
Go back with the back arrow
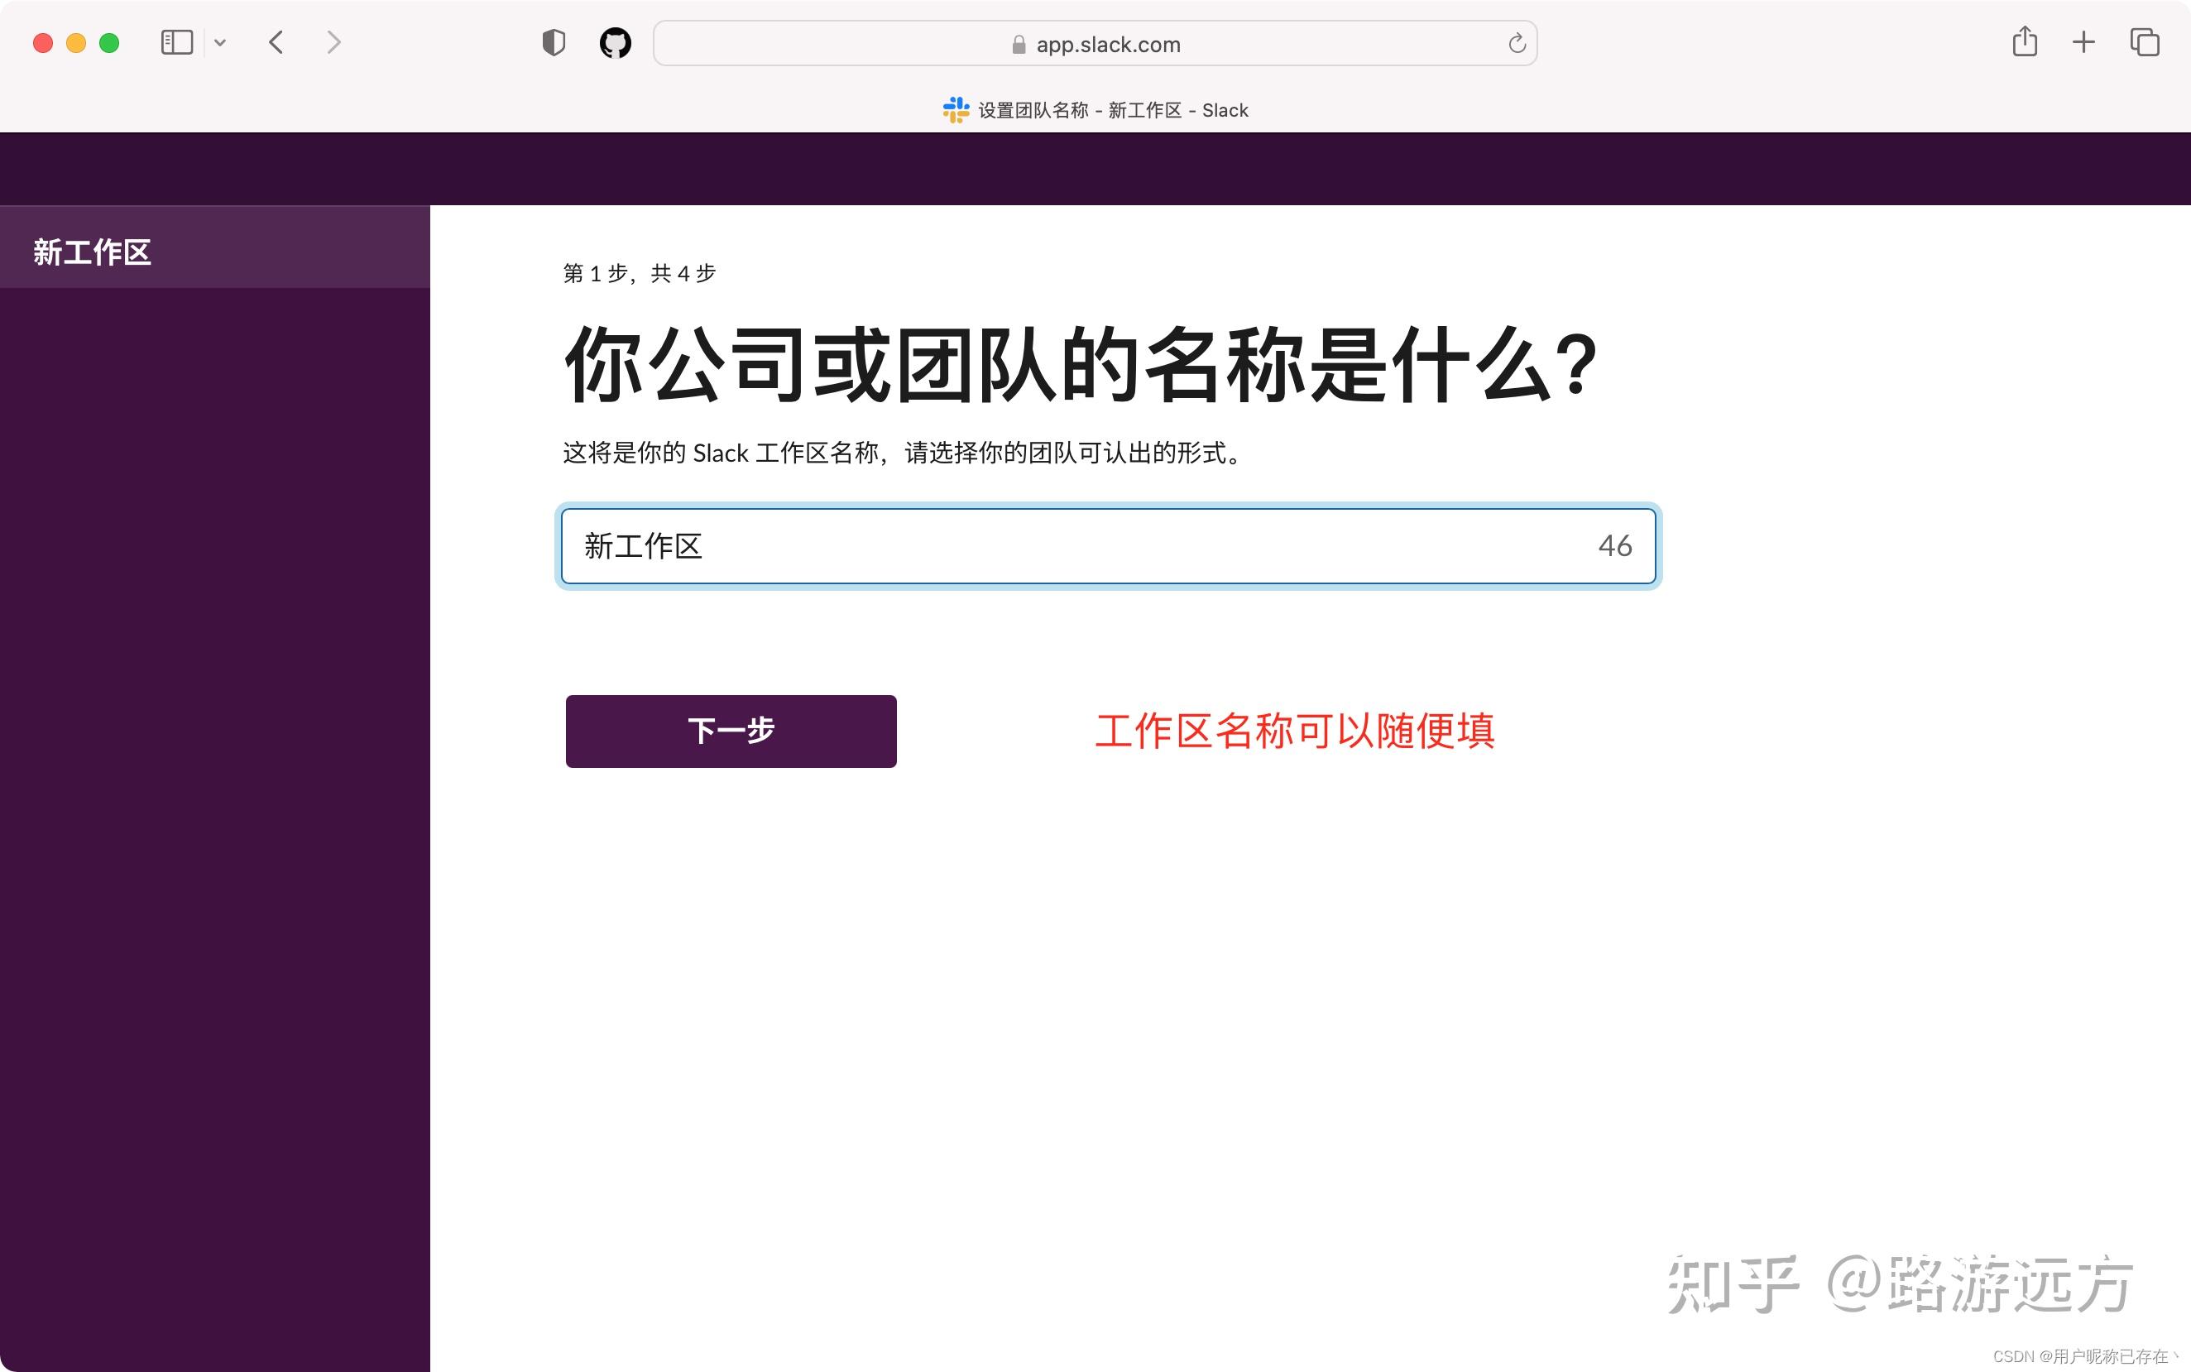[276, 43]
